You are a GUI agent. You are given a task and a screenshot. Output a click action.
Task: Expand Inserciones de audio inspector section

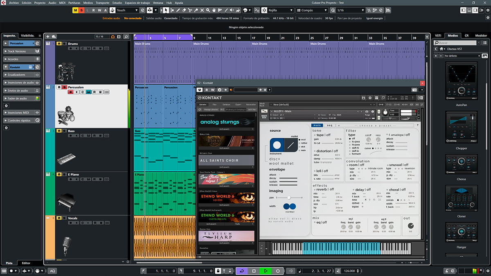point(22,83)
